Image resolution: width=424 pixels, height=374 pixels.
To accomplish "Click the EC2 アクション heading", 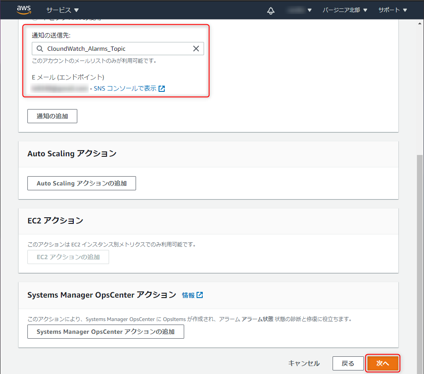I will point(56,221).
